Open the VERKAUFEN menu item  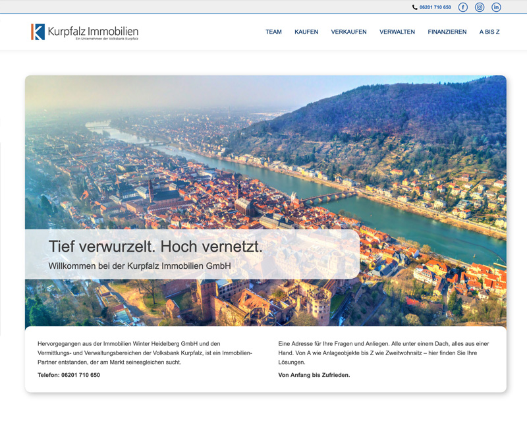tap(349, 32)
